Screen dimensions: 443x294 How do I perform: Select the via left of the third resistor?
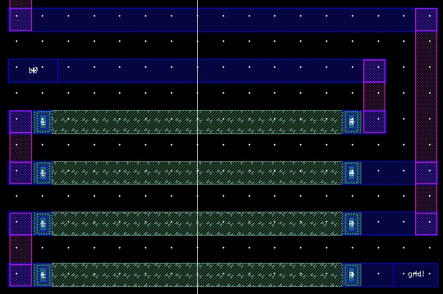tap(21, 224)
